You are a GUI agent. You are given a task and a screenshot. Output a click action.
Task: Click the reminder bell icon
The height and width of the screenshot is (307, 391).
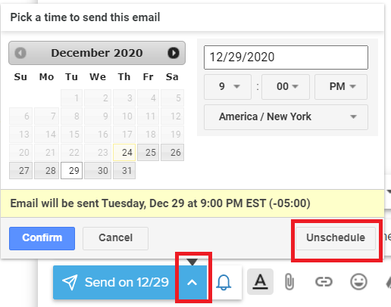(224, 282)
